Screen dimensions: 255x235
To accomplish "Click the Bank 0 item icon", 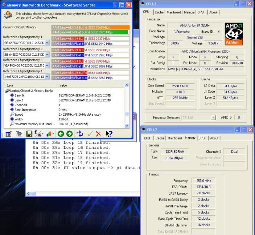I will [x=12, y=95].
